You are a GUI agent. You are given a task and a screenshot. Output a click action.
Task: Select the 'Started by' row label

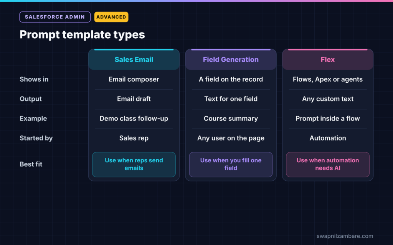[x=36, y=138]
